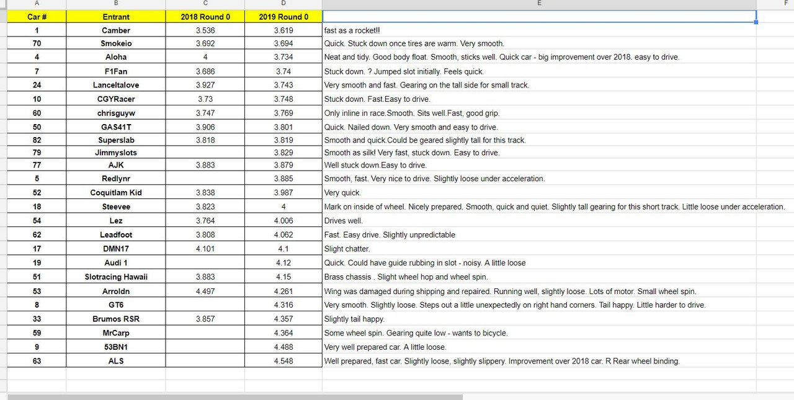
Task: Click the comment 'Fast. Easy drive. Slightly unpredictable'
Action: [390, 235]
